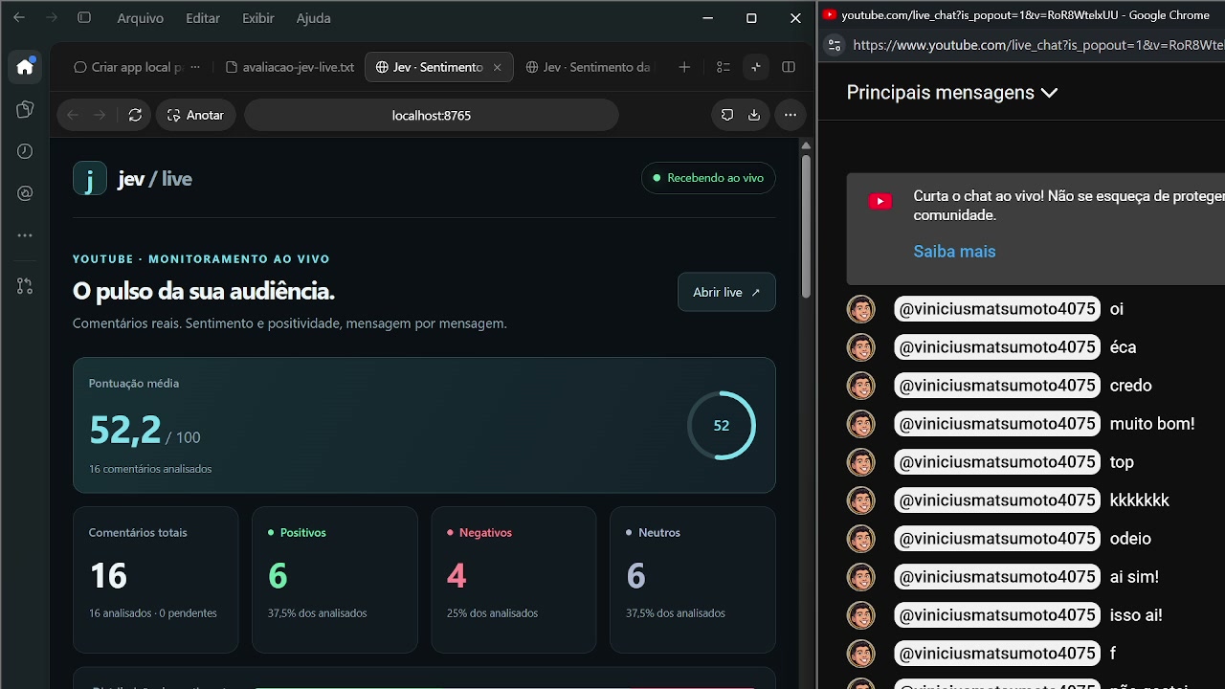Image resolution: width=1225 pixels, height=689 pixels.
Task: Open the Editar menu
Action: (x=203, y=18)
